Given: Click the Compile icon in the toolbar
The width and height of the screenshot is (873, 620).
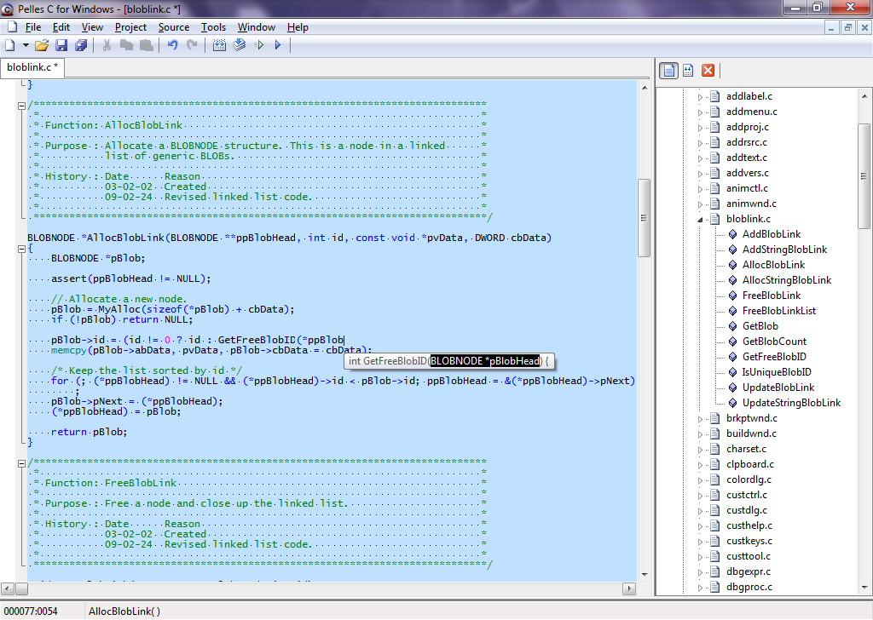Looking at the screenshot, I should (219, 45).
